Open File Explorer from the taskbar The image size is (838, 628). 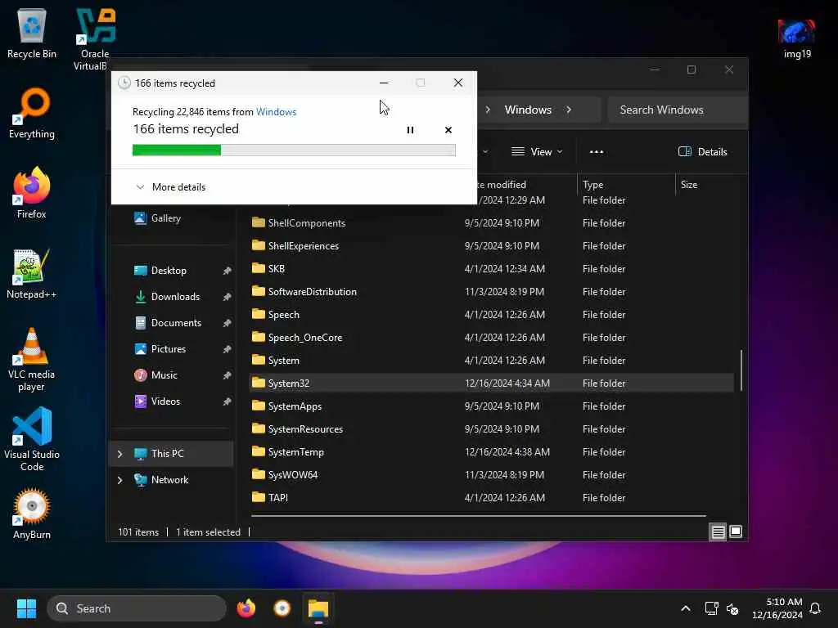[318, 608]
